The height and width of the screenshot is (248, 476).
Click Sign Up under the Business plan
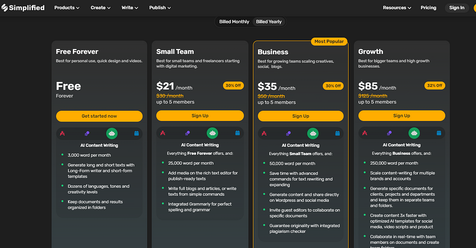tap(300, 116)
